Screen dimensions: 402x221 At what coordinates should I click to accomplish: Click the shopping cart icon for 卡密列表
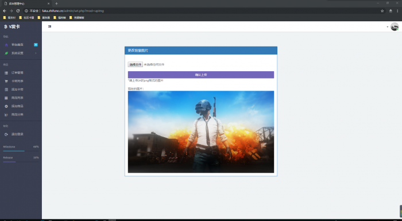tap(6, 82)
